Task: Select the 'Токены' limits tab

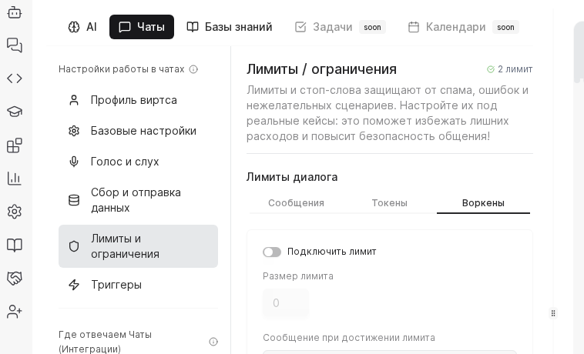Action: click(389, 203)
